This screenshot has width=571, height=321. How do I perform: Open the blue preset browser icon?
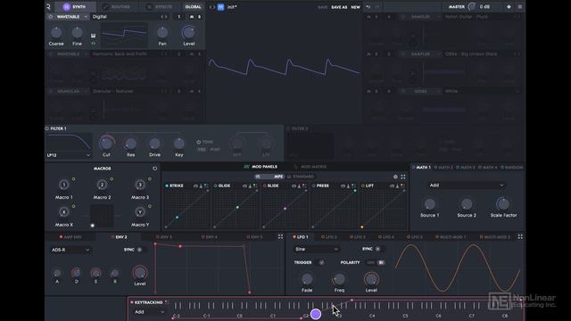[x=220, y=7]
